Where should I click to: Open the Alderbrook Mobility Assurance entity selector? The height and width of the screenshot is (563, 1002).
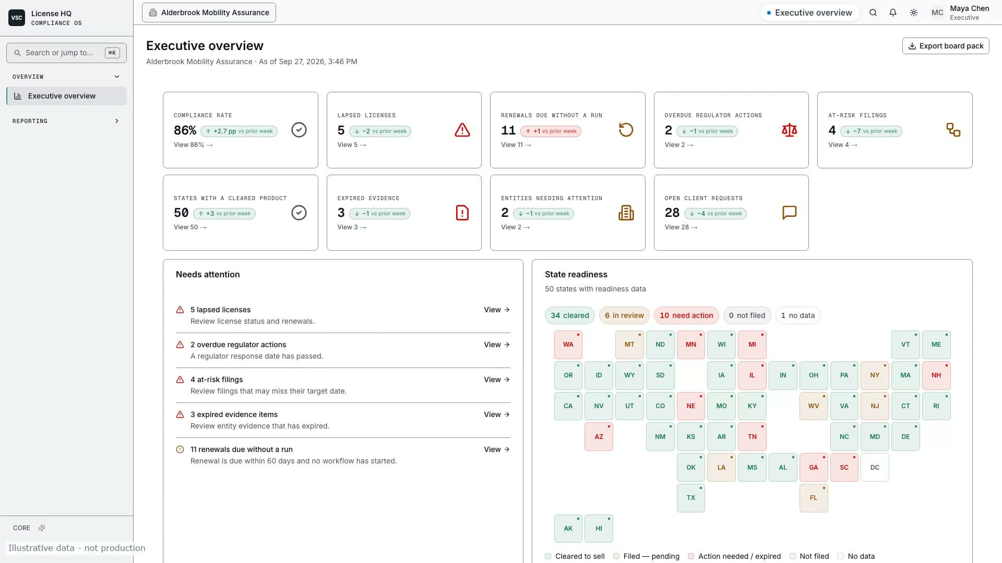pyautogui.click(x=209, y=13)
